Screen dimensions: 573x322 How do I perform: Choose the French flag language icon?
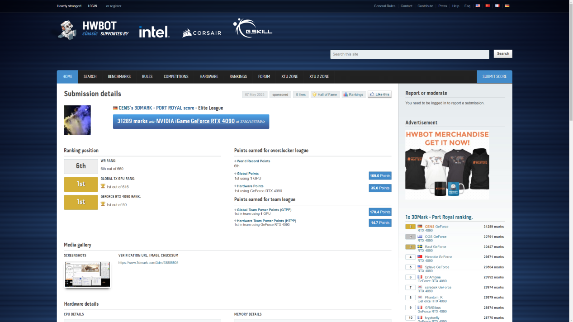pyautogui.click(x=497, y=6)
